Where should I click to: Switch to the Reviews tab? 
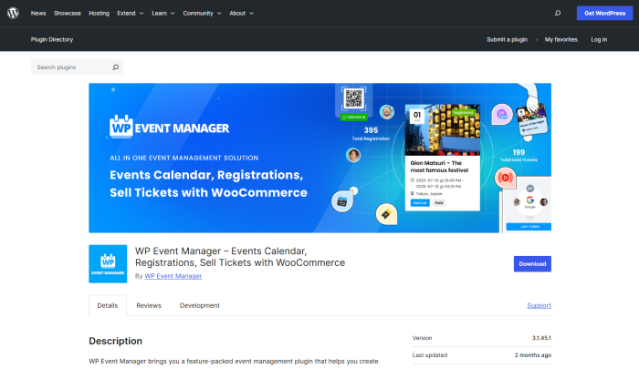click(x=149, y=305)
